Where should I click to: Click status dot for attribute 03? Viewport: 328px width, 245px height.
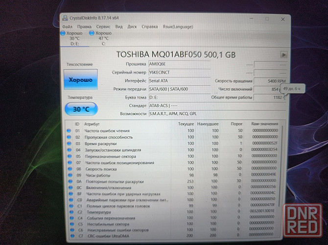pos(70,143)
